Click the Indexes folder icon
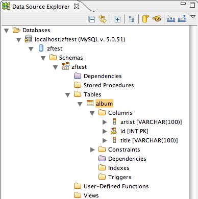This screenshot has height=199, width=198. (x=102, y=167)
